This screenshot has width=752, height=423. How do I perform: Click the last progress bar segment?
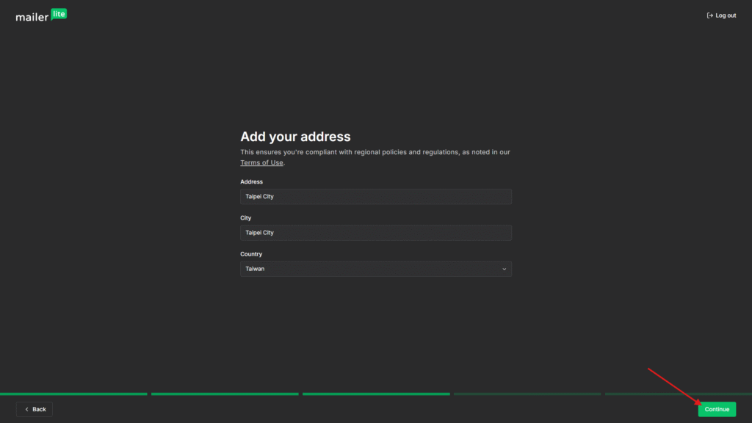click(x=677, y=394)
